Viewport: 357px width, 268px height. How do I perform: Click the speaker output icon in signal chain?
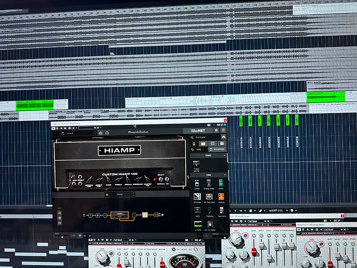pos(162,215)
